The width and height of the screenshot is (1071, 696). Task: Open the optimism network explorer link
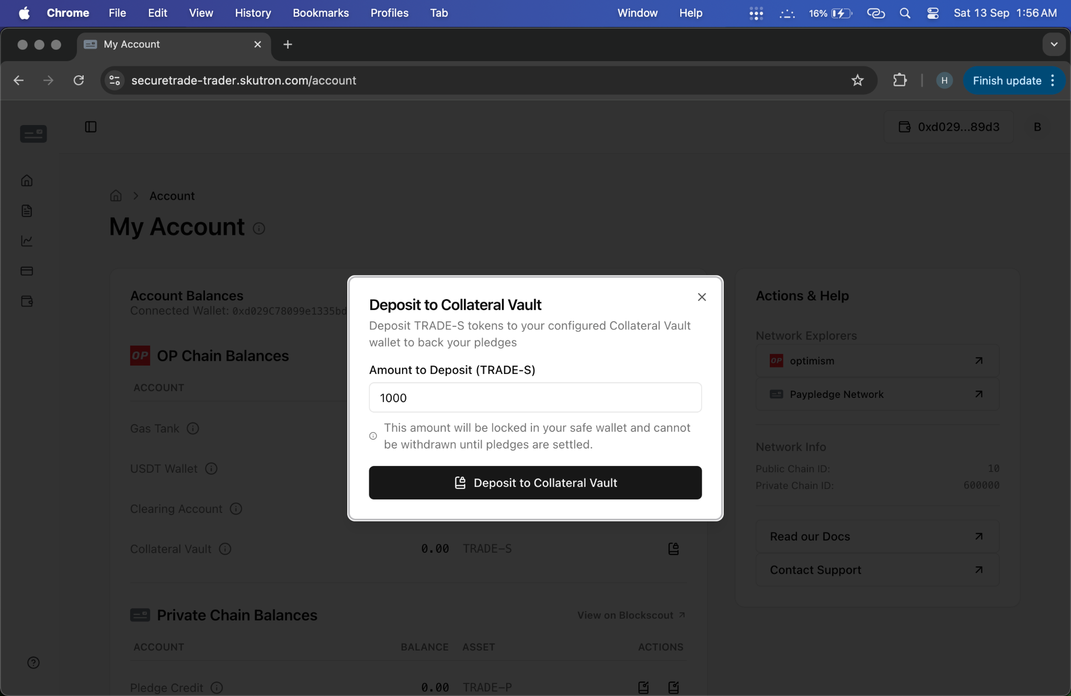coord(877,361)
